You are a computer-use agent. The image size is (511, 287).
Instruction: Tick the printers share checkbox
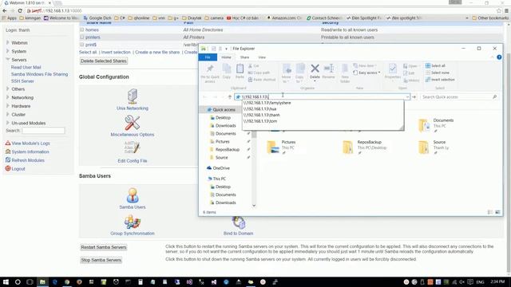pos(81,37)
